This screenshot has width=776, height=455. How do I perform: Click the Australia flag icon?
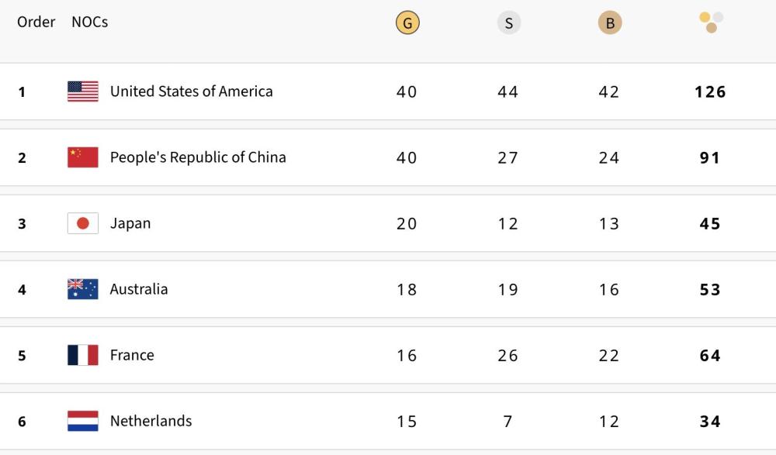83,289
